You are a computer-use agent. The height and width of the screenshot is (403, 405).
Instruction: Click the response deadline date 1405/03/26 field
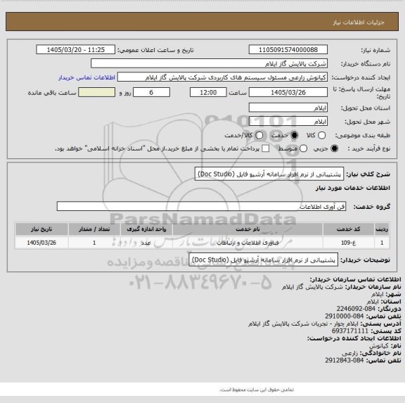pyautogui.click(x=288, y=92)
